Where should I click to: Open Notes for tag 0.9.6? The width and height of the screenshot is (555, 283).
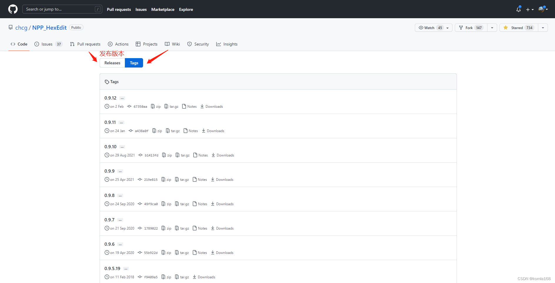[200, 252]
